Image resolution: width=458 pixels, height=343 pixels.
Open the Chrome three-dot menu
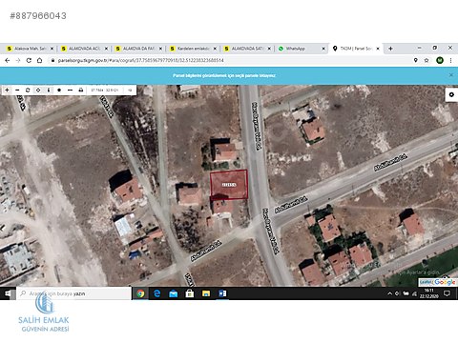(x=450, y=60)
